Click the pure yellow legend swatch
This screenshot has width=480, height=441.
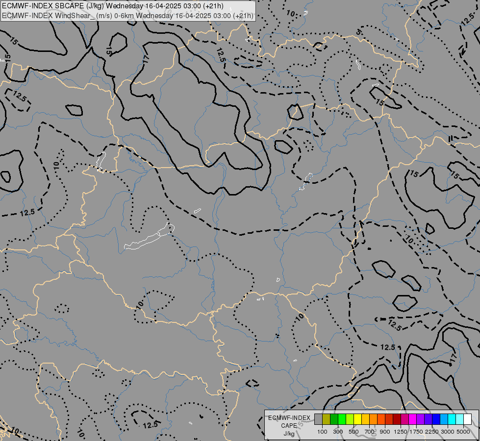(357, 419)
